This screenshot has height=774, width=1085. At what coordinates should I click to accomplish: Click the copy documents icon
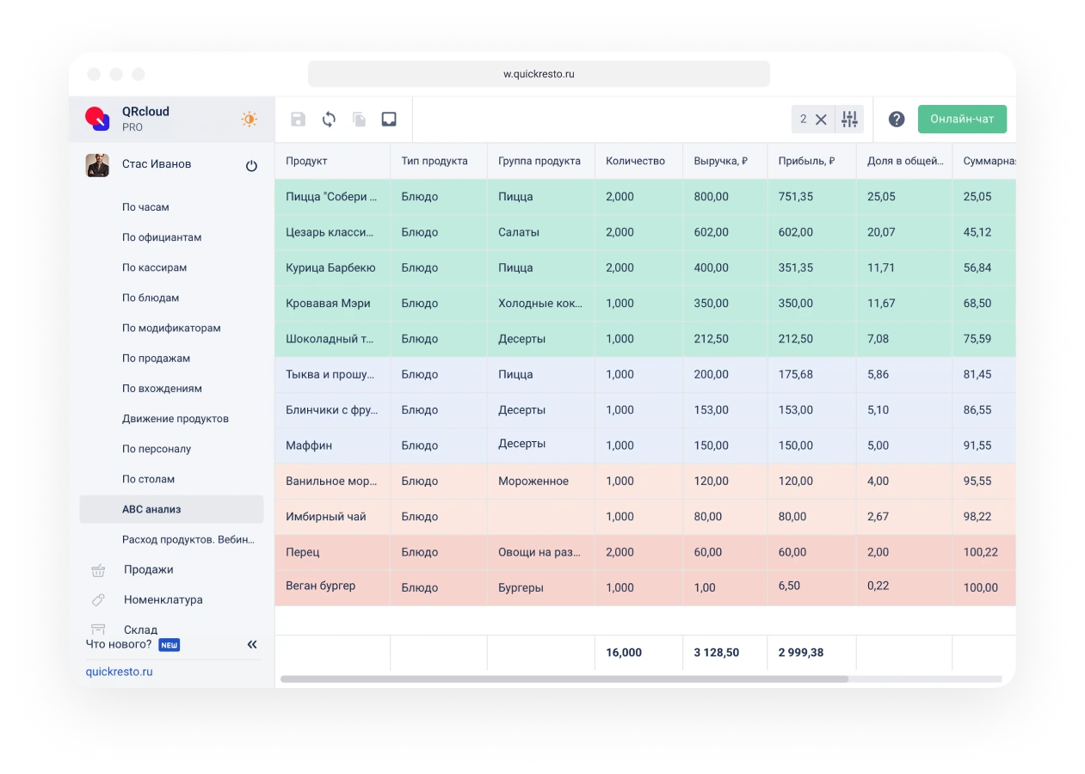(x=359, y=120)
